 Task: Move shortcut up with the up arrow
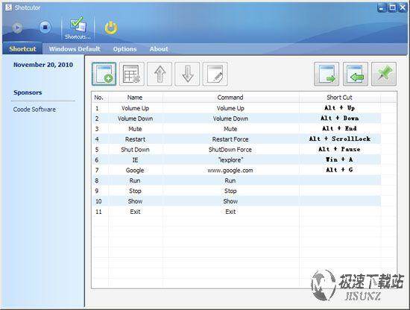(160, 74)
